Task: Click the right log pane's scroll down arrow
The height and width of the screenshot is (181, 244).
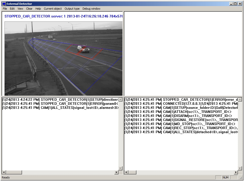Action: click(240, 168)
